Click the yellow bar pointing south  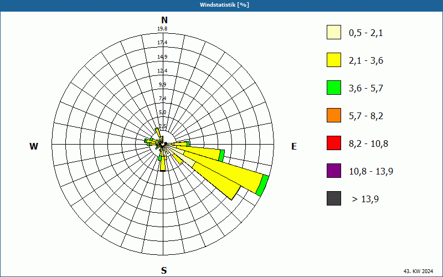click(163, 163)
